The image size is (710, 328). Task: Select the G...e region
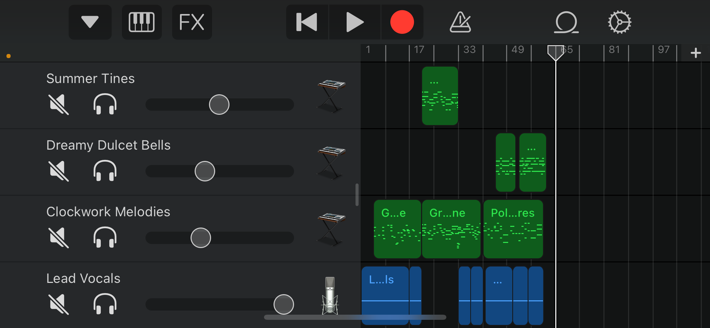397,229
